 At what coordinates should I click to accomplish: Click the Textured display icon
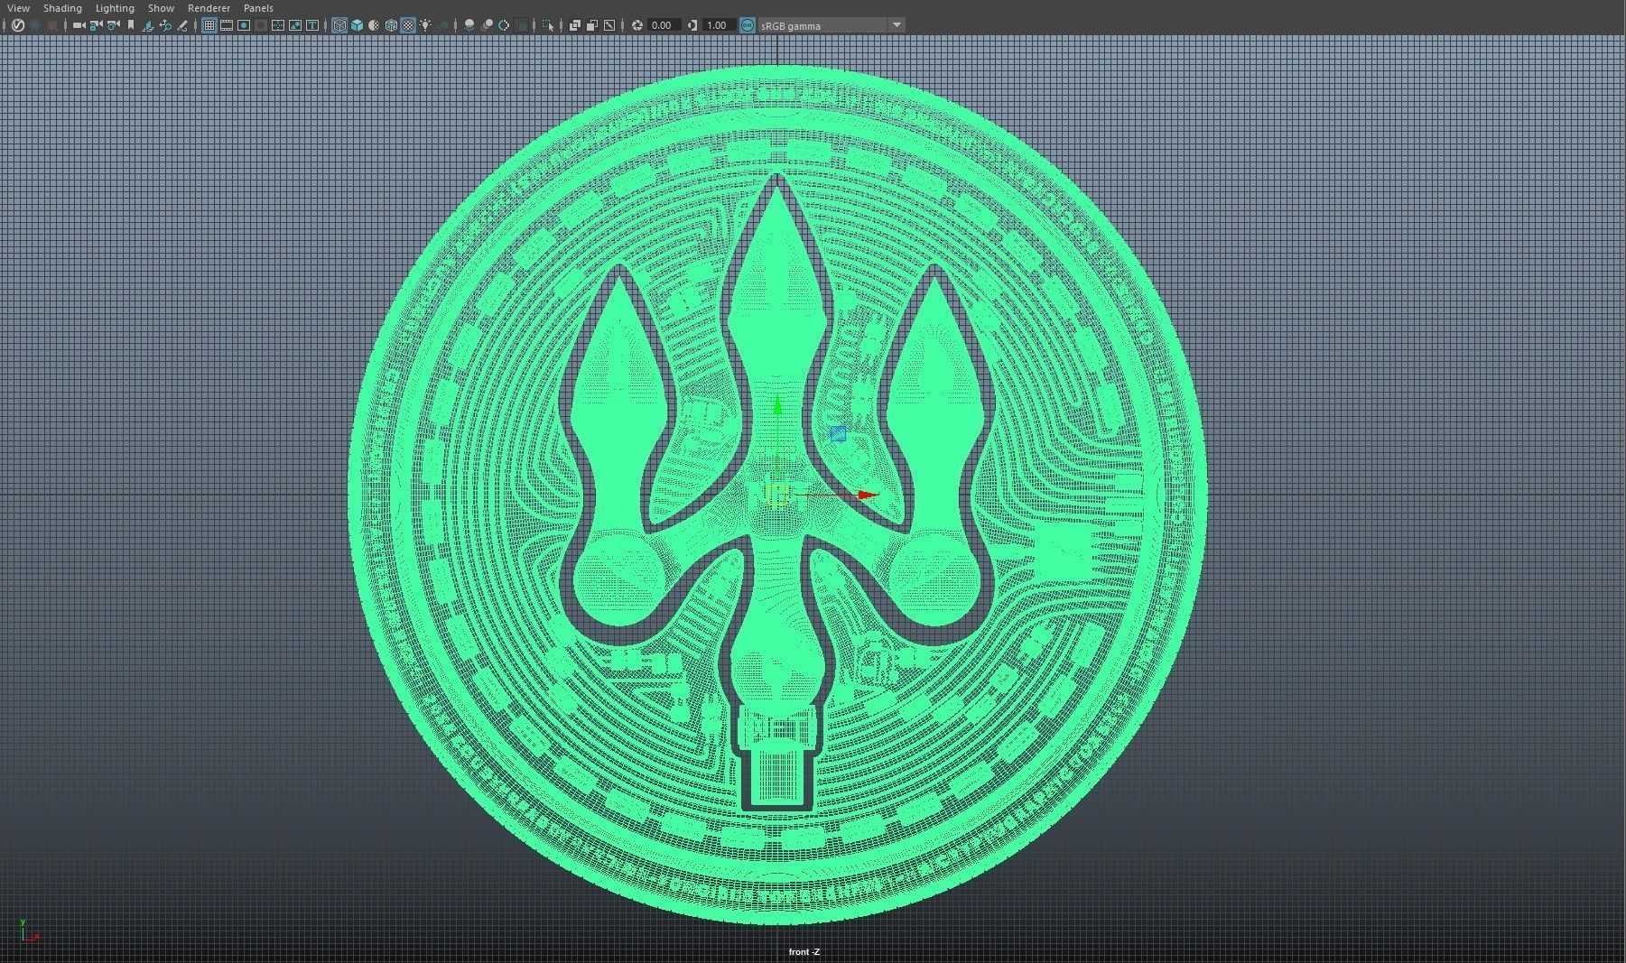click(408, 25)
